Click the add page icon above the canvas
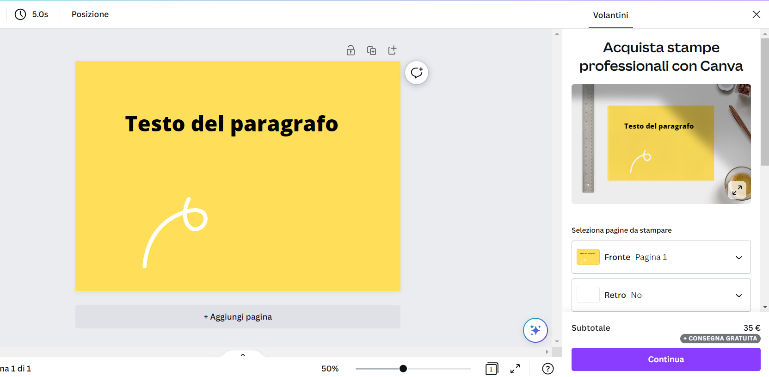Image resolution: width=769 pixels, height=377 pixels. [392, 50]
